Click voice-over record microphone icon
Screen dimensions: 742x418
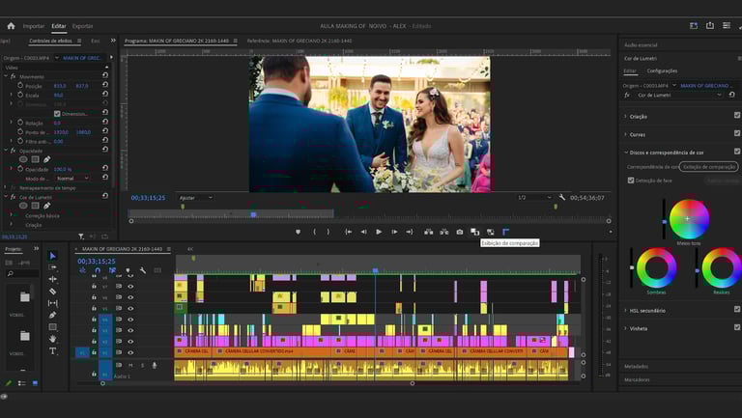pyautogui.click(x=155, y=365)
